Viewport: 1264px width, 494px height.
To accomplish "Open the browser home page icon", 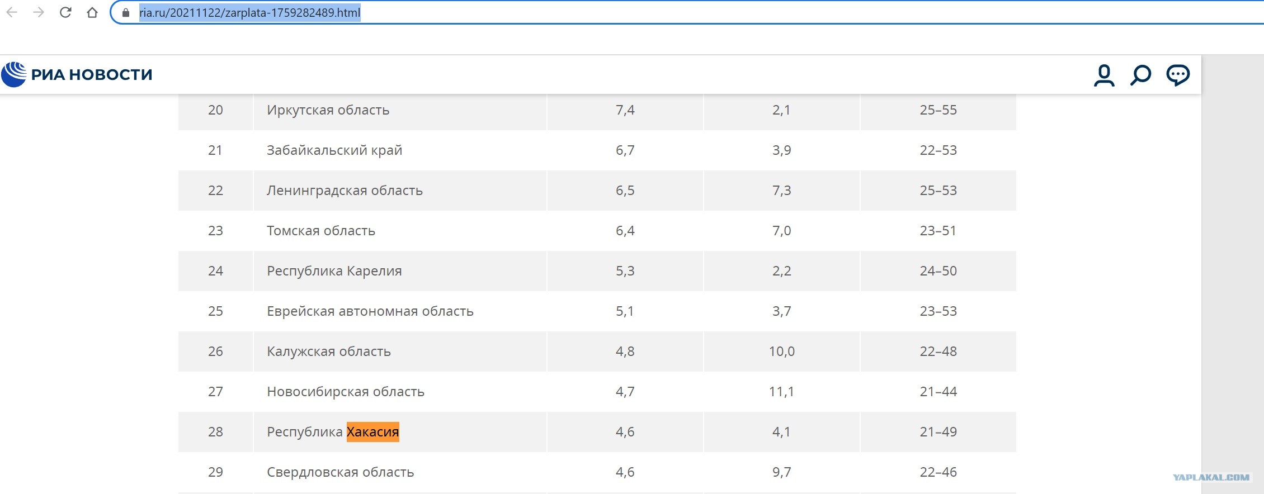I will pos(92,12).
